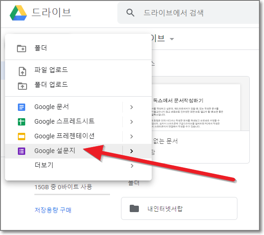Open 더보기 menu item

click(x=78, y=166)
